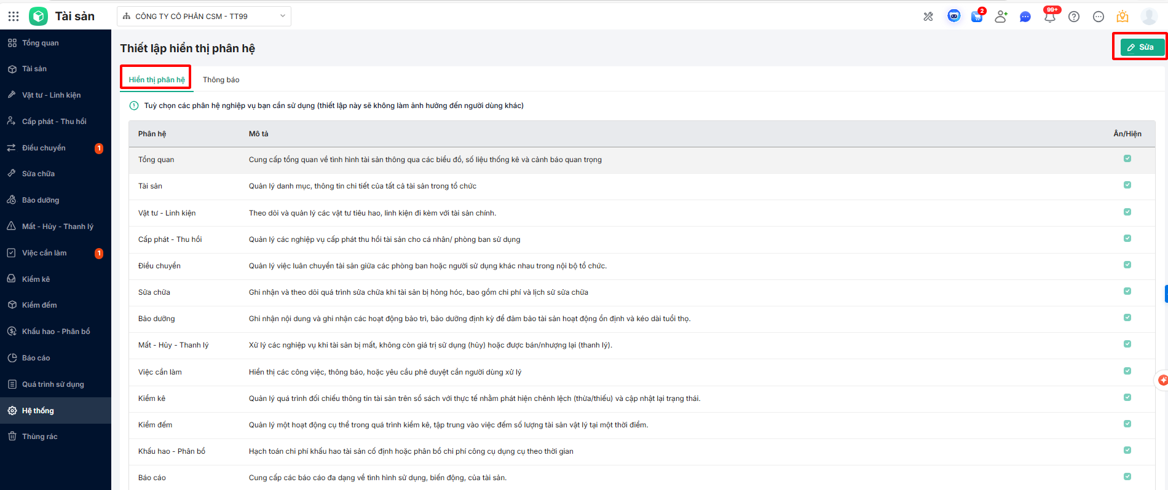Open the help question mark icon

1074,17
